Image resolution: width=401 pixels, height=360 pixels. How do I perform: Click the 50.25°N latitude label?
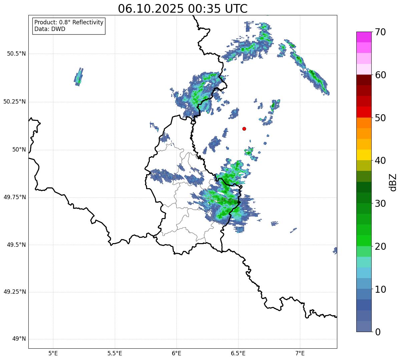point(14,102)
